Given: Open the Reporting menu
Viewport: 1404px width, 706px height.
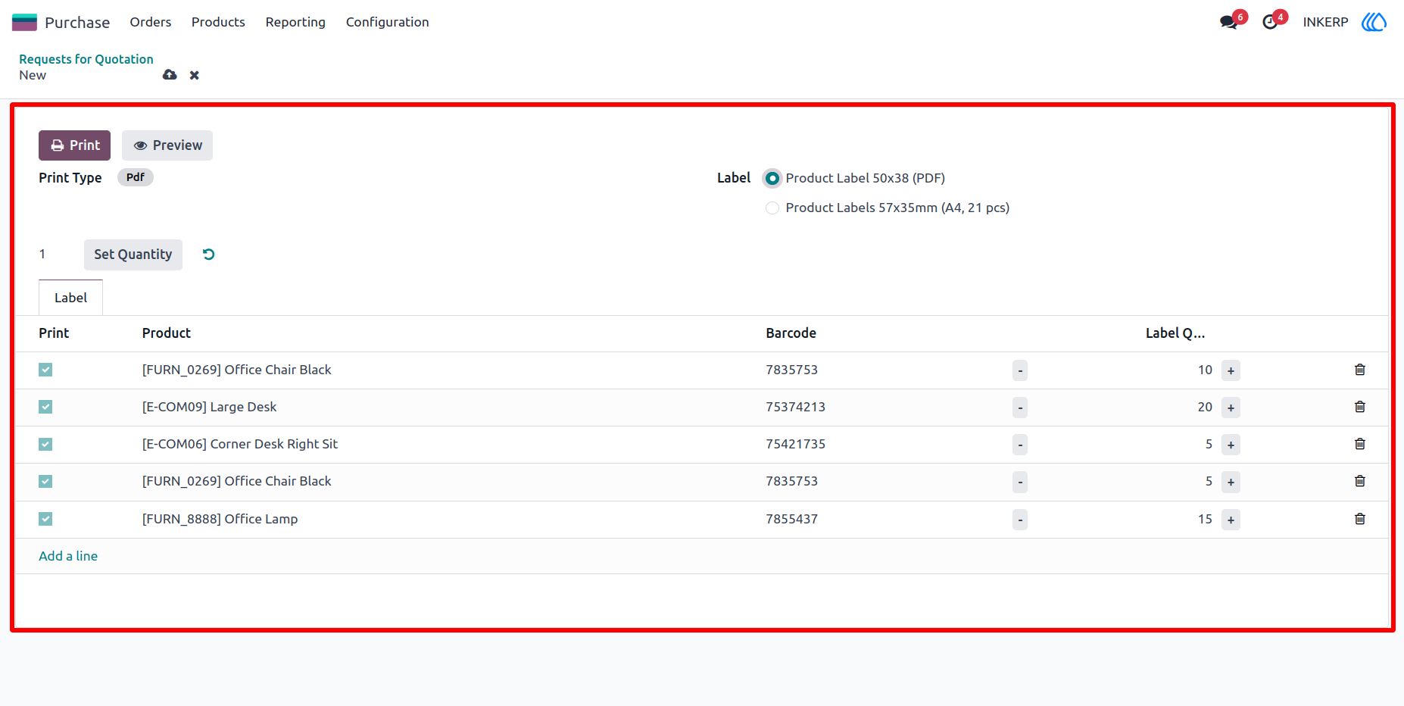Looking at the screenshot, I should click(x=295, y=22).
